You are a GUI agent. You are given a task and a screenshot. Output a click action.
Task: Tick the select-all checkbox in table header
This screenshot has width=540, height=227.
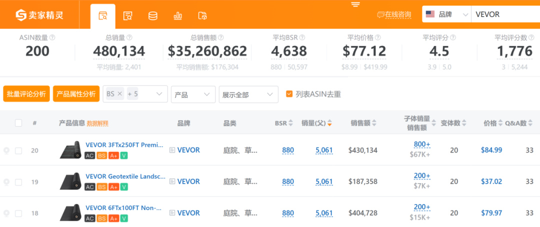tap(18, 123)
